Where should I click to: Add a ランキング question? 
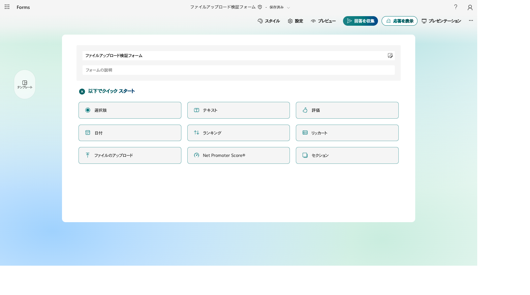click(x=238, y=133)
